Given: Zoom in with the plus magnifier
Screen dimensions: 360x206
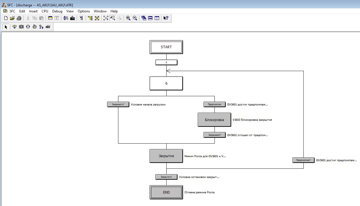Looking at the screenshot, I should 128,18.
